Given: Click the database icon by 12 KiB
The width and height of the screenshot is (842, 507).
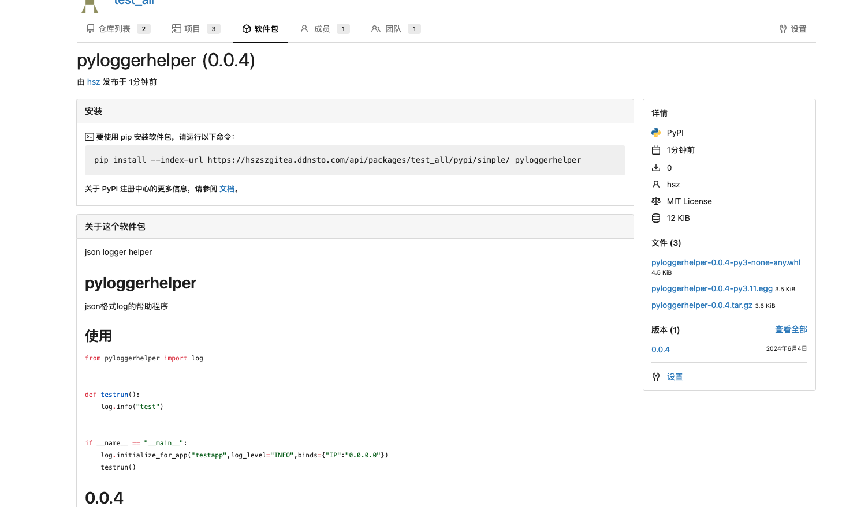Looking at the screenshot, I should click(656, 218).
